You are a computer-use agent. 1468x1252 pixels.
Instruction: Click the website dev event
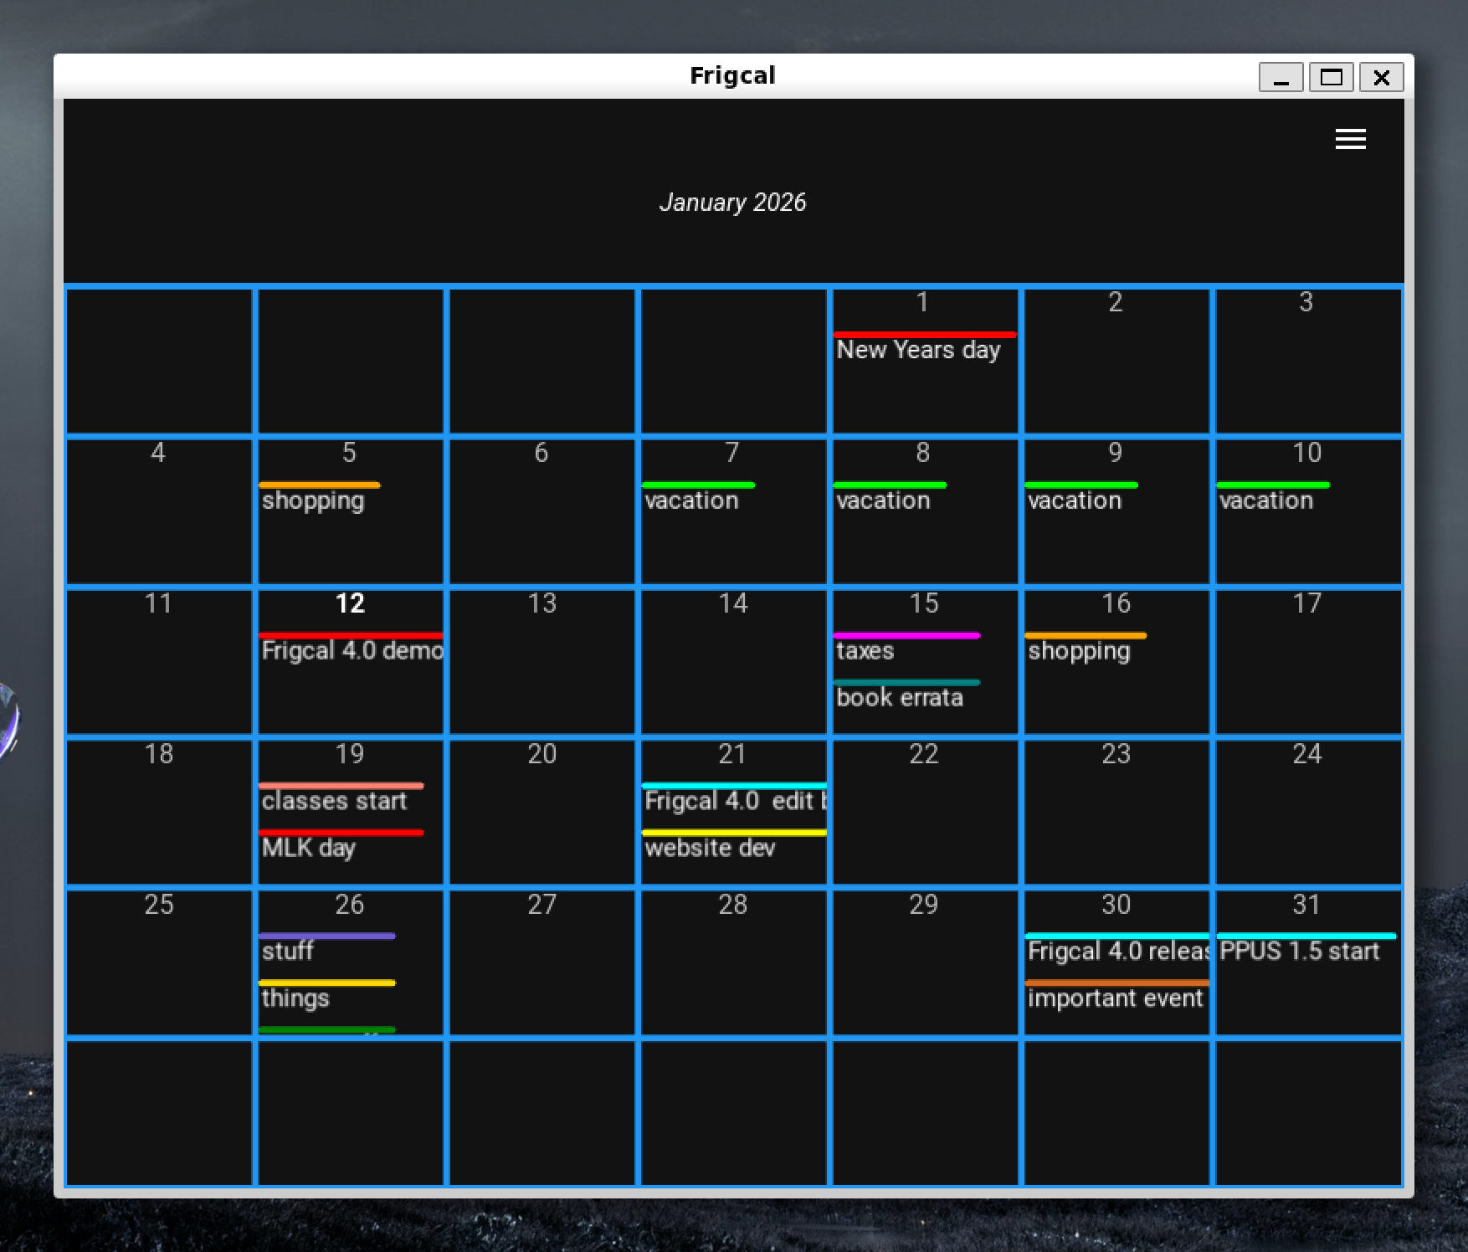click(x=710, y=848)
